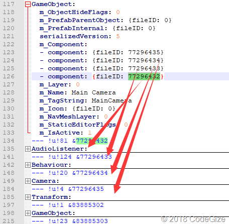Expand the folded GameObject block at line 198
229x224 pixels.
28,213
